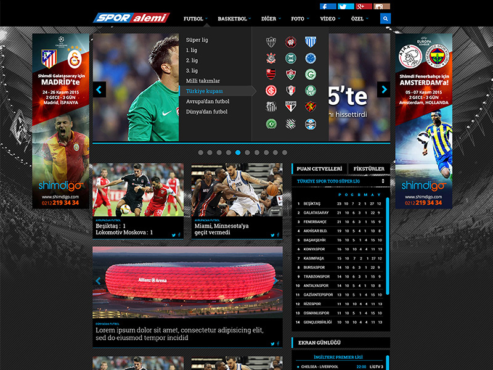Jump to the seventh slider dot
This screenshot has height=370, width=493.
257,152
